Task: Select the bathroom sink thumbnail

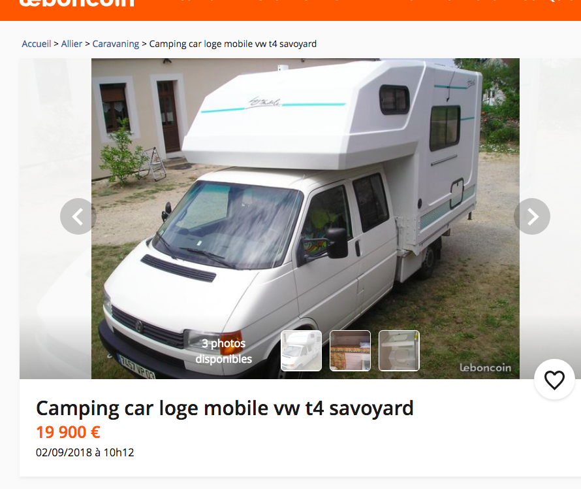Action: pos(399,350)
